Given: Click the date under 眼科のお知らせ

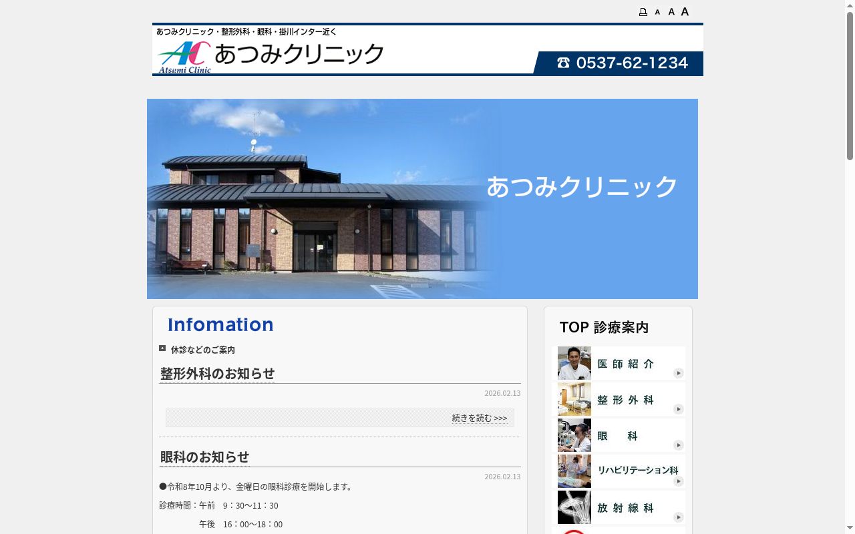Looking at the screenshot, I should coord(502,477).
